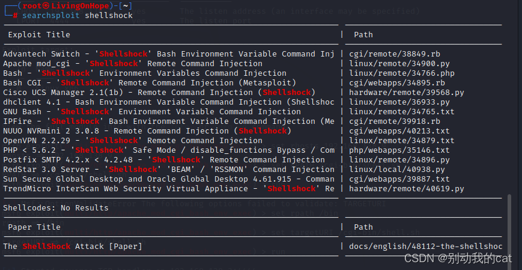Select the IPFire Shellshock exploit title
This screenshot has width=522, height=270.
click(x=168, y=121)
